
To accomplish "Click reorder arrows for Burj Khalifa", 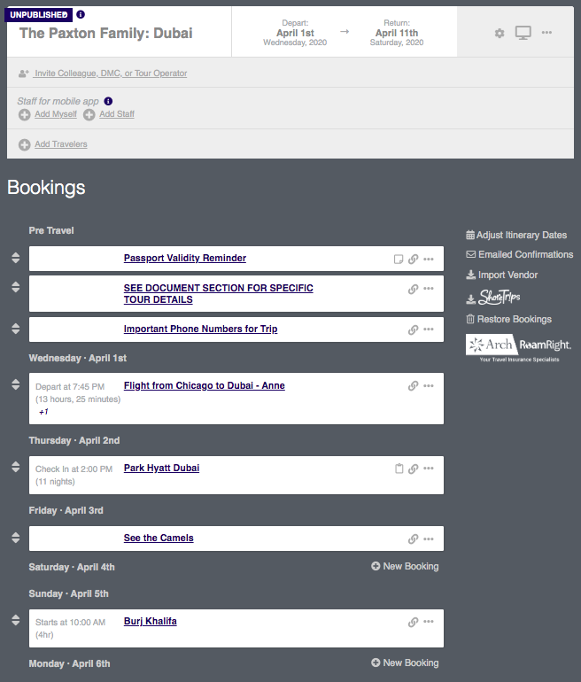I will (16, 620).
